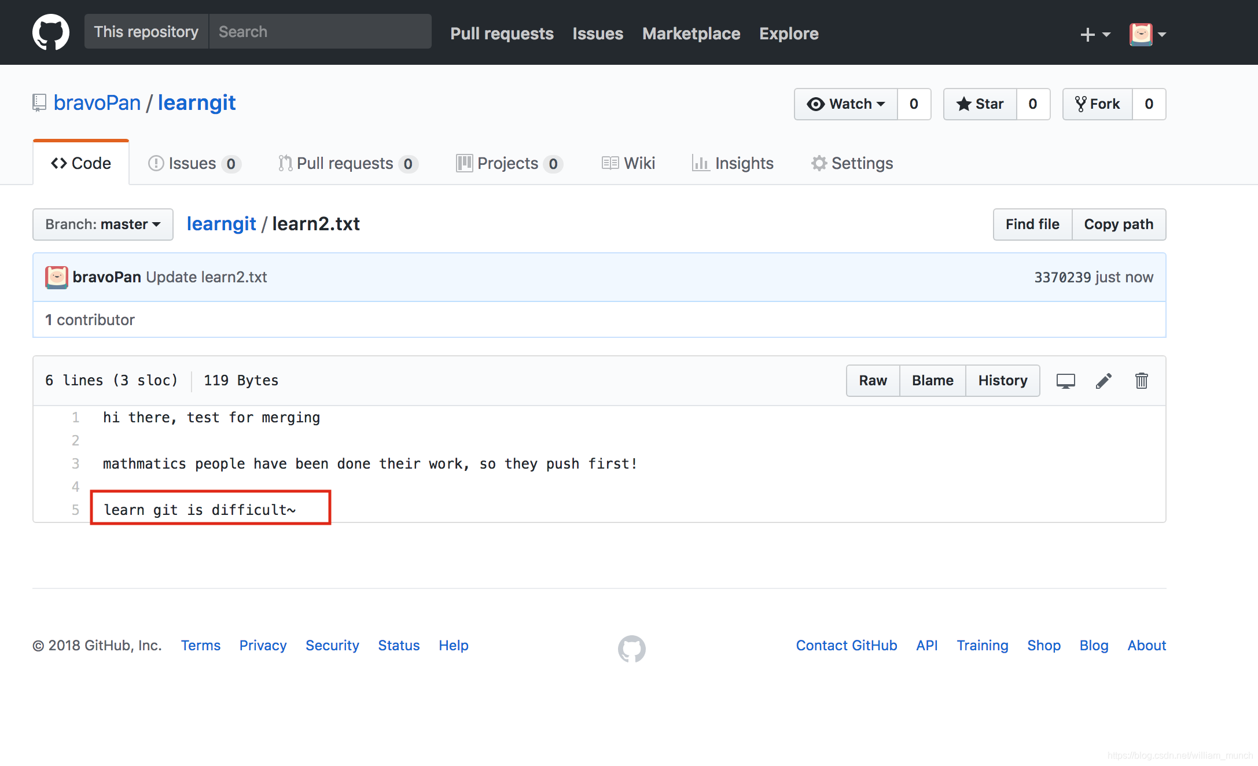The width and height of the screenshot is (1258, 766).
Task: Click the Copy path button
Action: pyautogui.click(x=1119, y=224)
